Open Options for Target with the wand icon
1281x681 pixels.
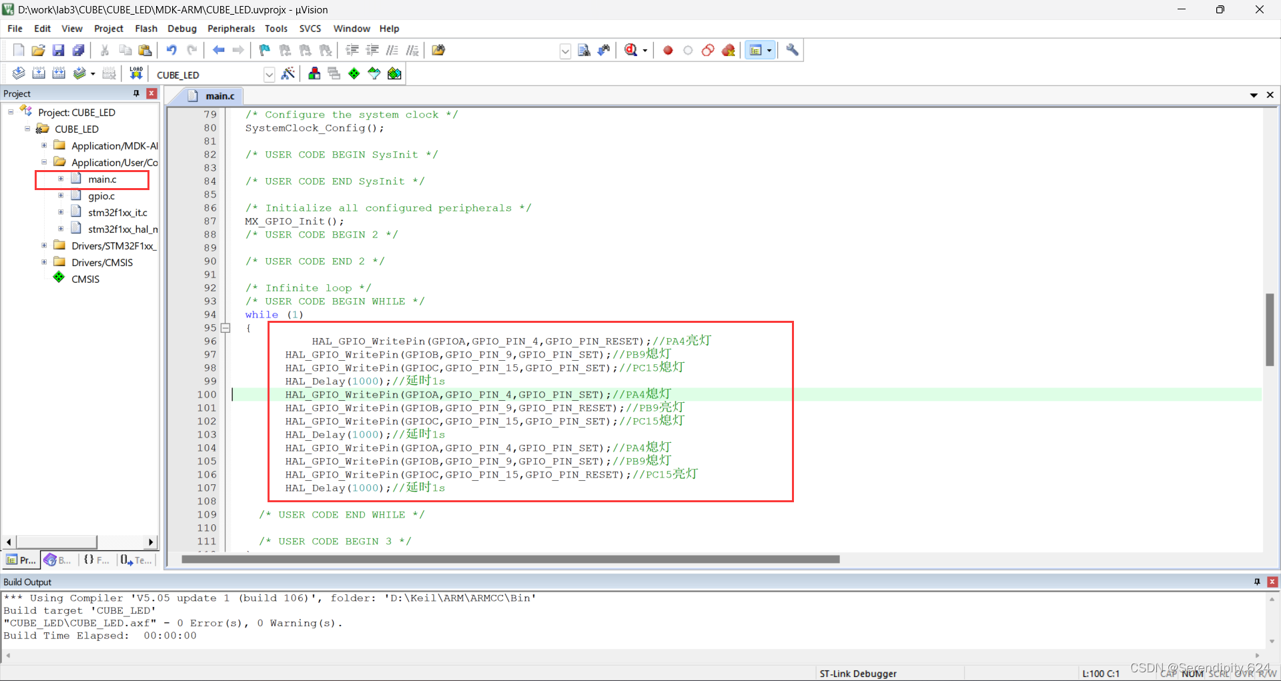point(288,73)
